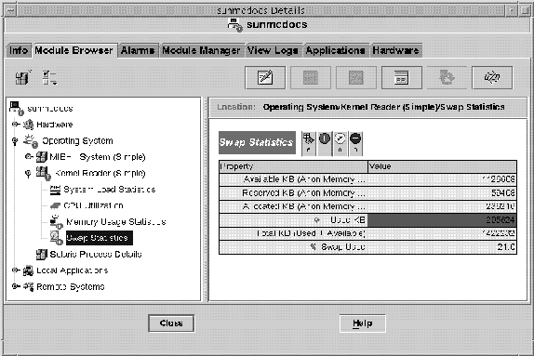This screenshot has height=356, width=534.
Task: Select the sunmcdocs root host node
Action: (x=49, y=109)
